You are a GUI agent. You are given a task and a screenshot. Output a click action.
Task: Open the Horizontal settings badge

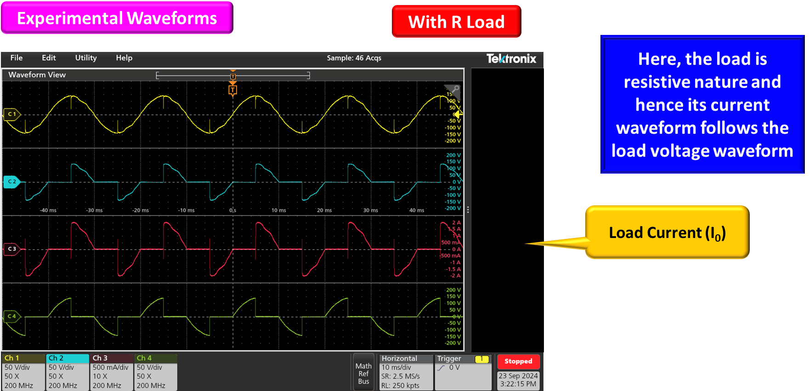(406, 372)
